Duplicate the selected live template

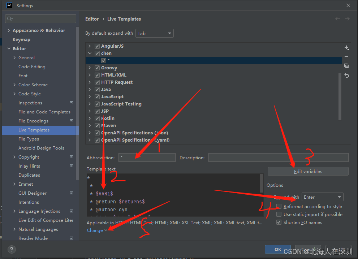tap(346, 66)
